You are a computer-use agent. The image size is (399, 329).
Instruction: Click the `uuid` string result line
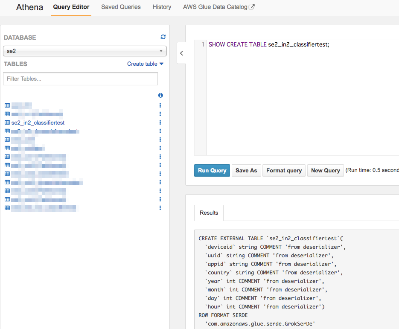pos(269,256)
